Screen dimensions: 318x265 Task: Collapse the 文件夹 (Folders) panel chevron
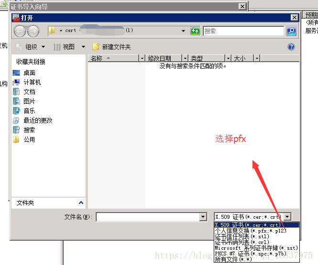pos(81,203)
